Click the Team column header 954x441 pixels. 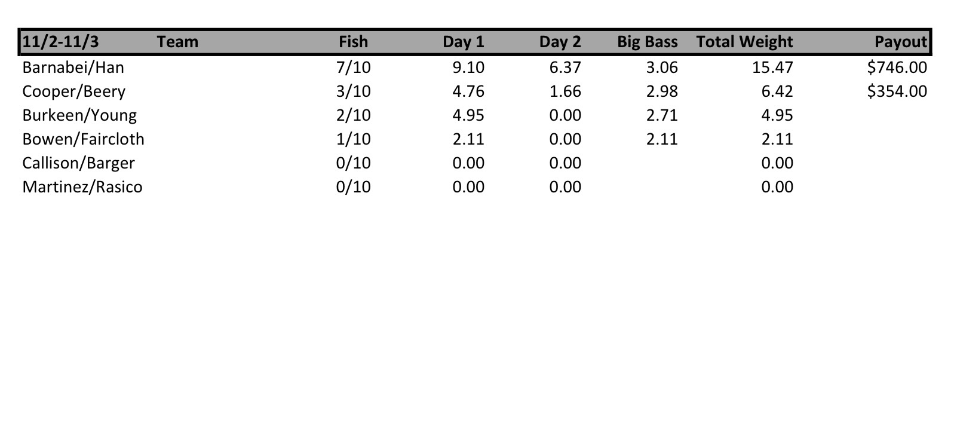click(177, 42)
